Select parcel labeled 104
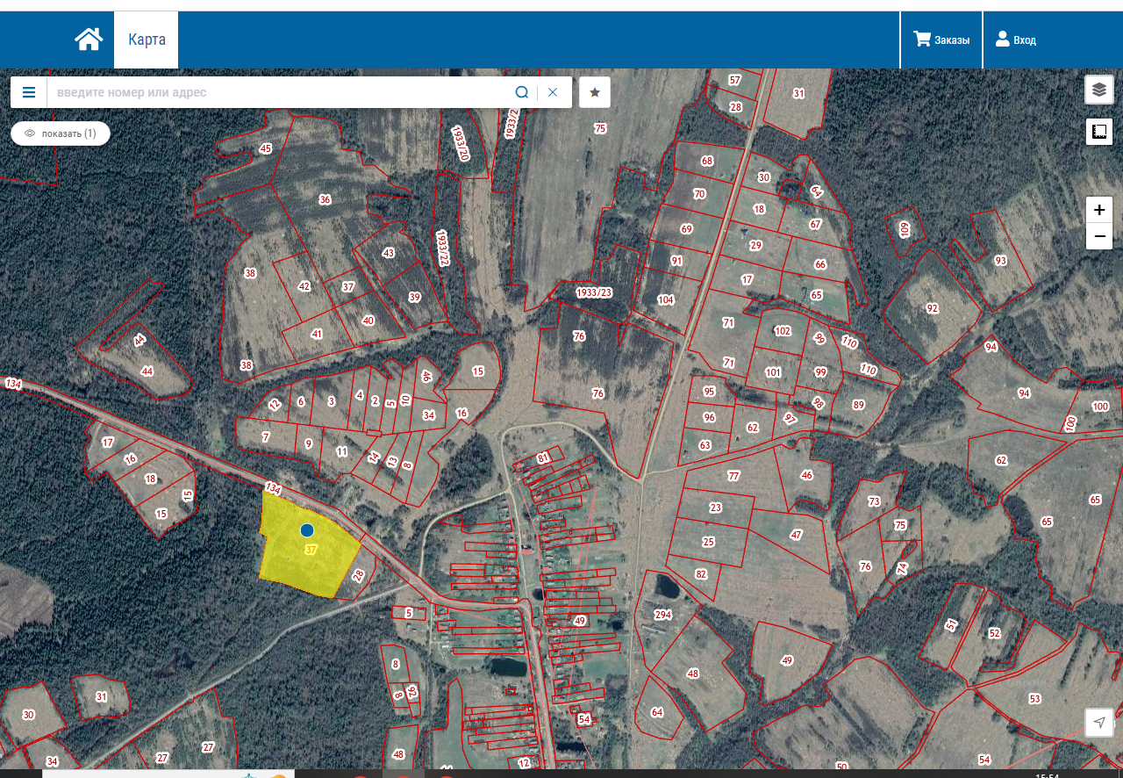The width and height of the screenshot is (1123, 778). 666,299
